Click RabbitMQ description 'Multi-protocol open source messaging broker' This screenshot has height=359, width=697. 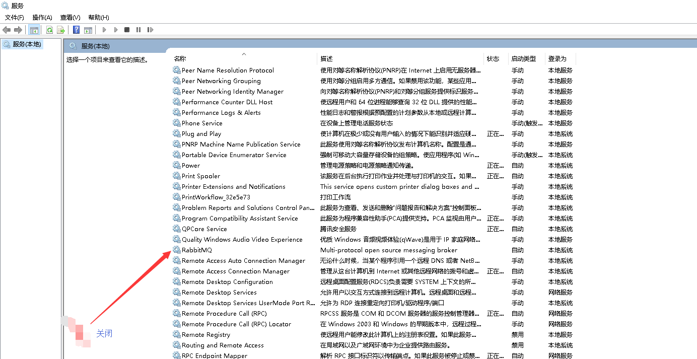point(389,250)
